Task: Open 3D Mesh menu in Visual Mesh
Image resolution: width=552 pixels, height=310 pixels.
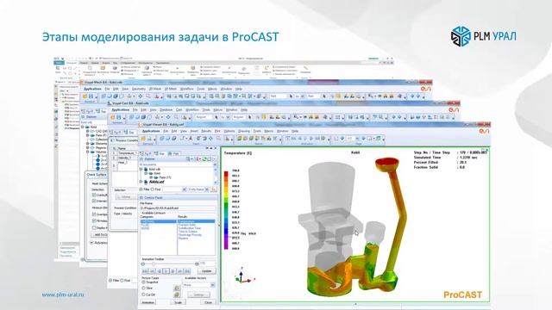Action: tap(171, 89)
